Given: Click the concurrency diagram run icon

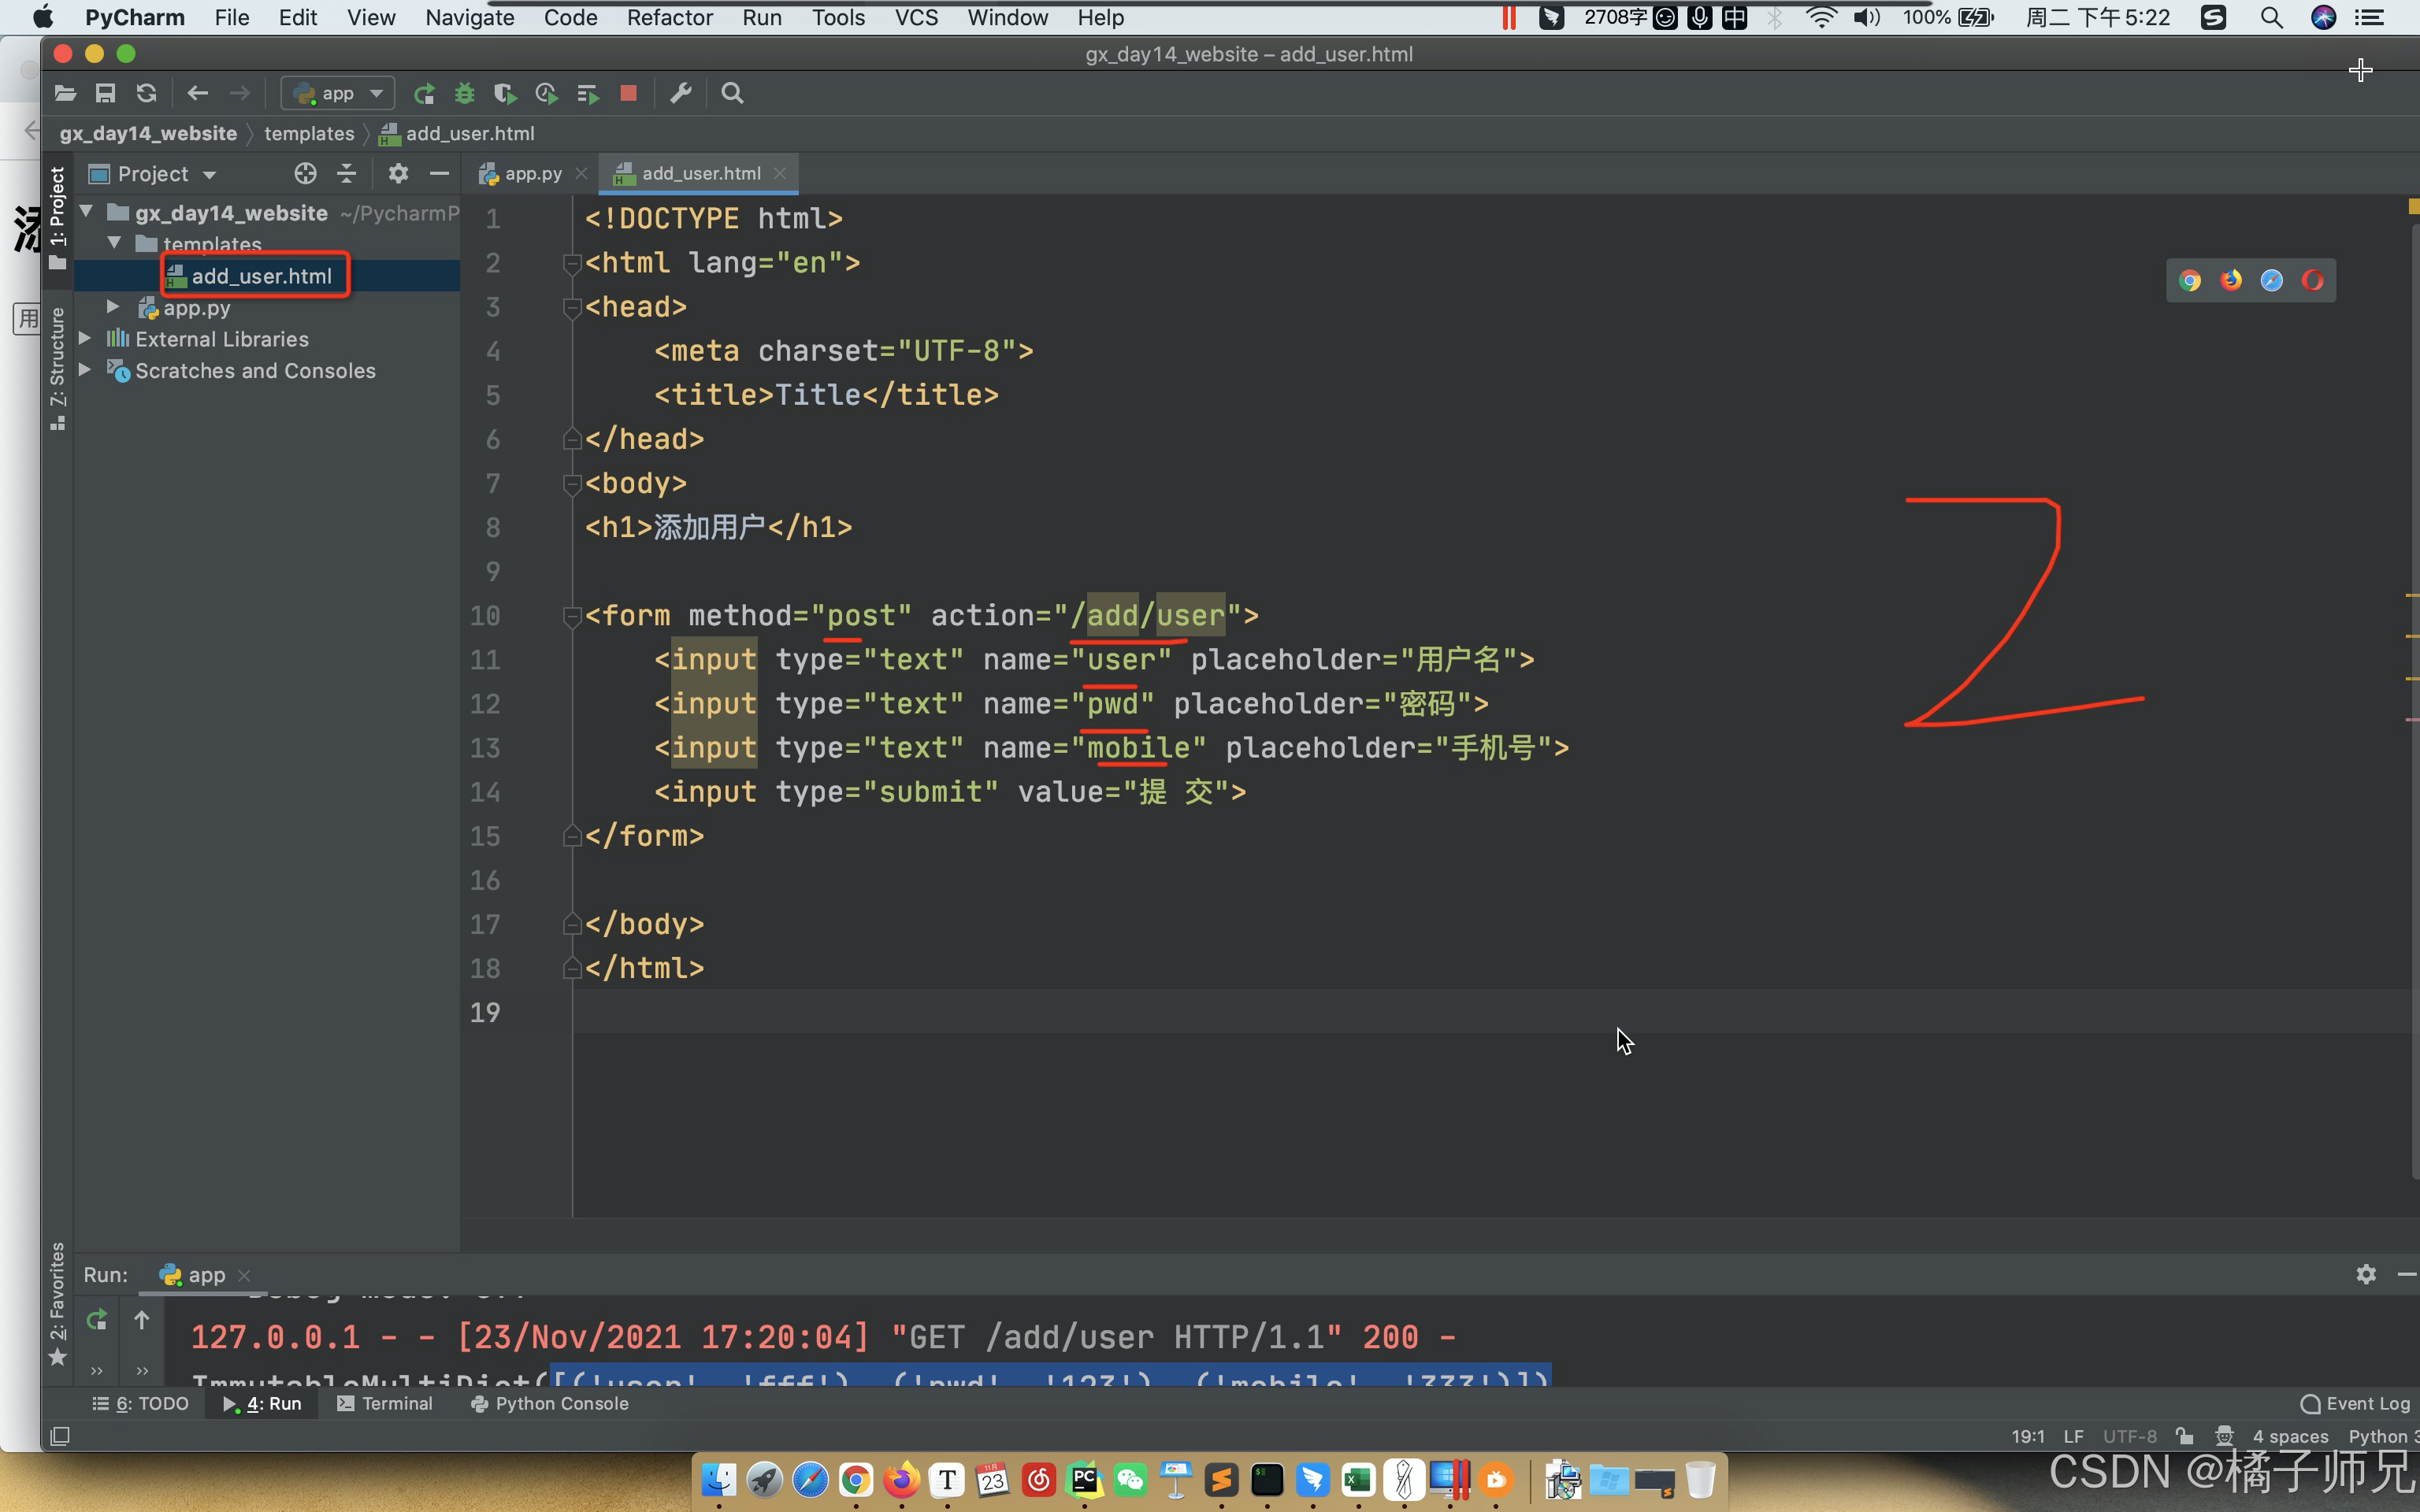Looking at the screenshot, I should pos(588,93).
